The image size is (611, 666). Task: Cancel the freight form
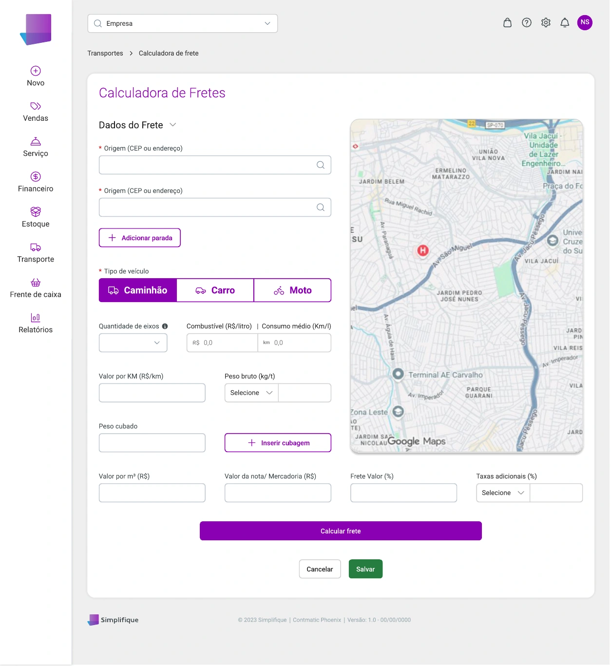(x=320, y=569)
